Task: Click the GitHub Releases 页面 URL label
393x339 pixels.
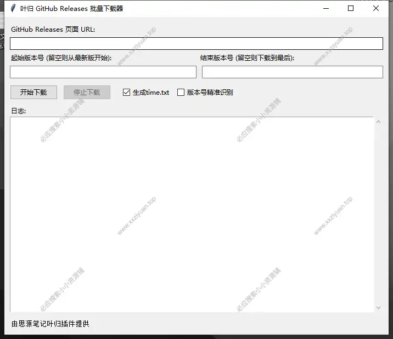Action: (53, 30)
